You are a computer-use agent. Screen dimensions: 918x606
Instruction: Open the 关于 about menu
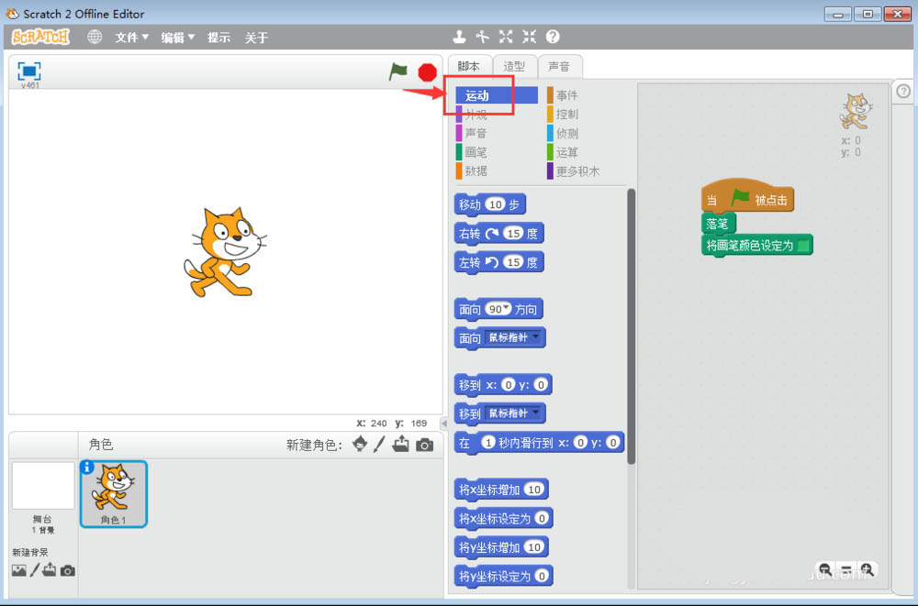pos(256,38)
